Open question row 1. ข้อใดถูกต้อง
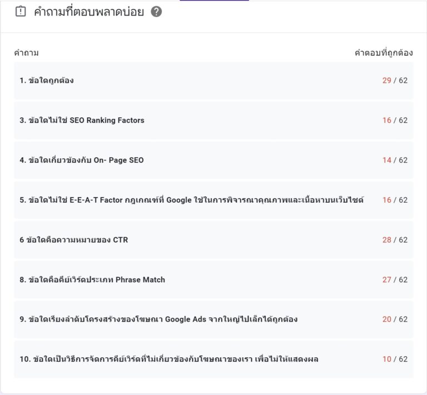 click(x=213, y=81)
